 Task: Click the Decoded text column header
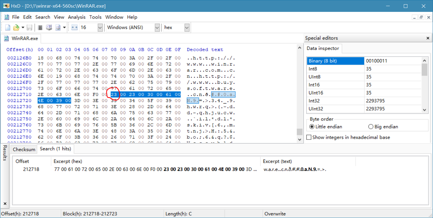point(205,50)
